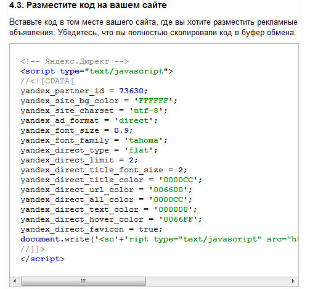Click the line yandex_direct_type = 'flat'

click(89, 150)
